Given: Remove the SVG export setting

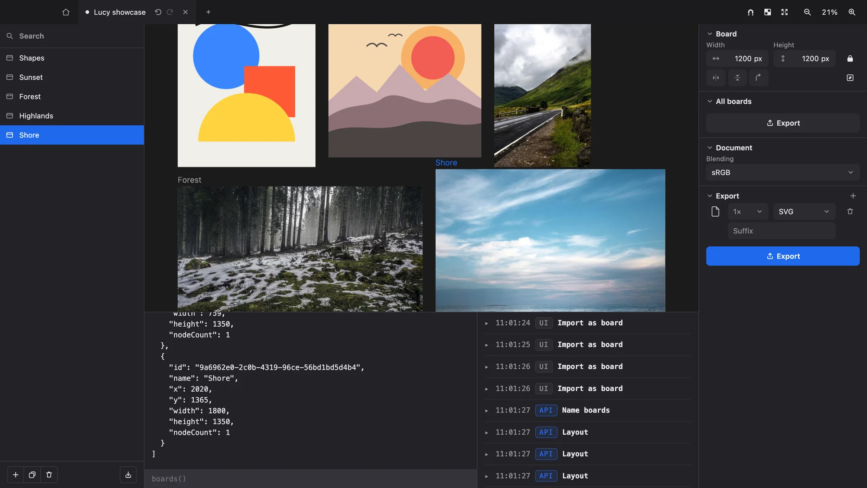Looking at the screenshot, I should (x=850, y=212).
